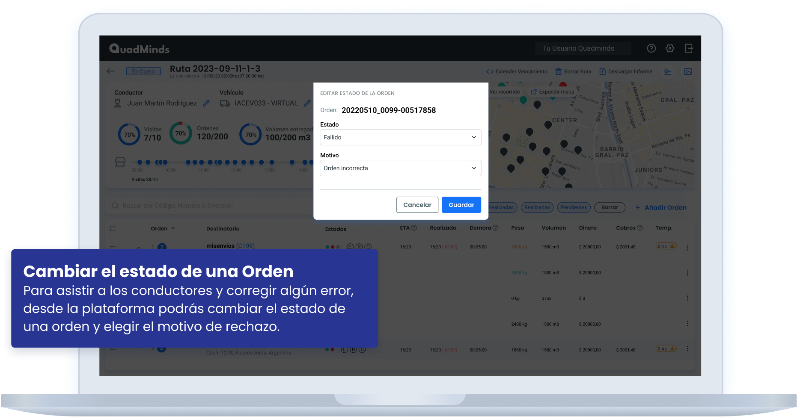Open settings gear icon in header

tap(670, 48)
